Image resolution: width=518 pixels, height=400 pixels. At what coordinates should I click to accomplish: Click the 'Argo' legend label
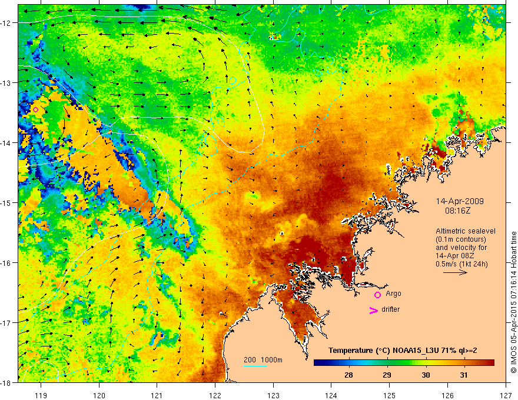click(393, 294)
